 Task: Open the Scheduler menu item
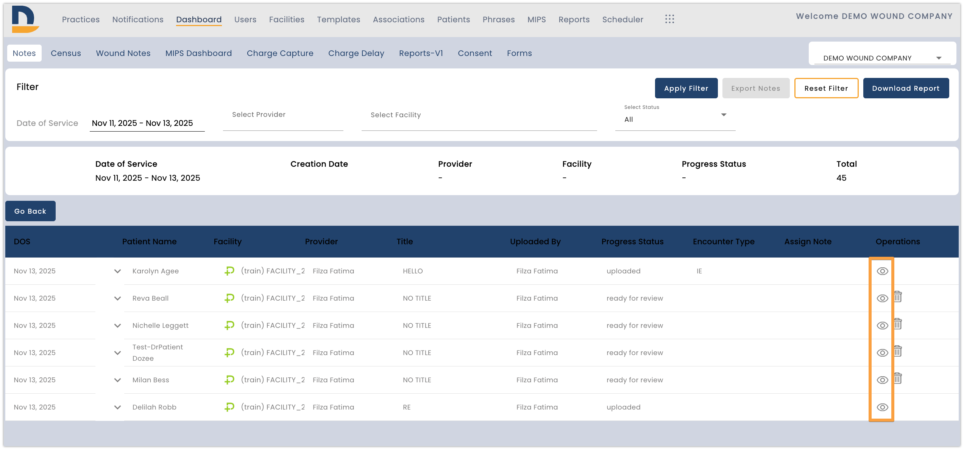tap(623, 19)
